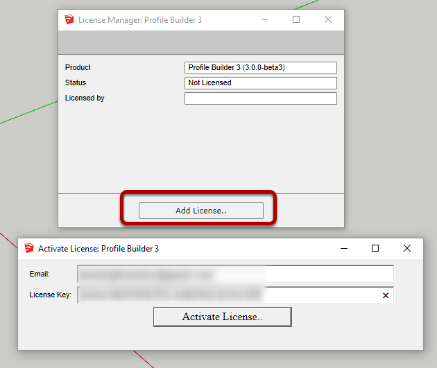
Task: Maximize the Activate License window
Action: (375, 248)
